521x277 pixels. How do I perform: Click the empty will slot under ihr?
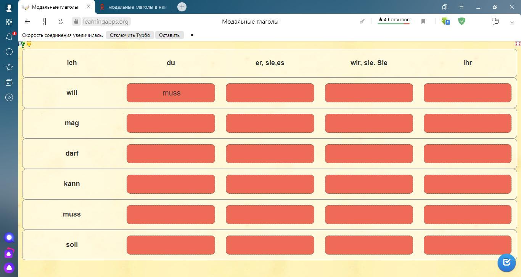point(468,93)
